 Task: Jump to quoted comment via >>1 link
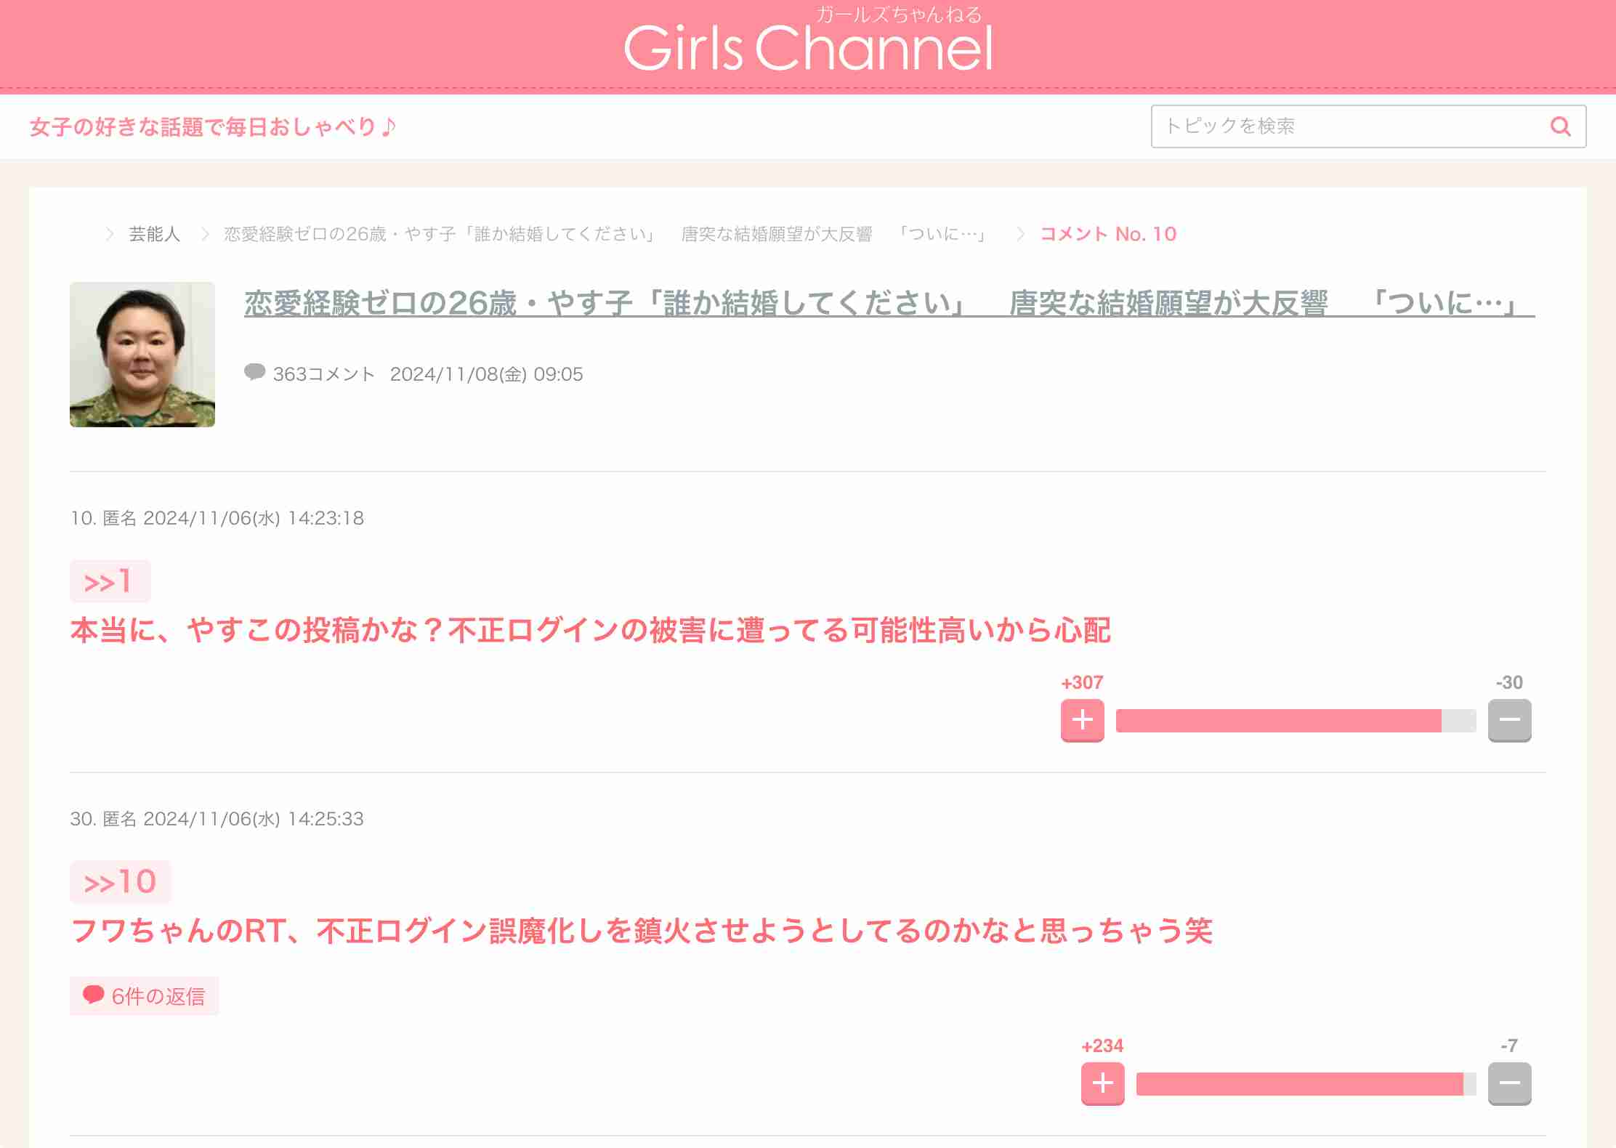[110, 581]
